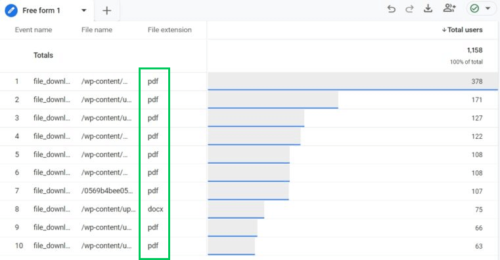Select file name in row 2
This screenshot has width=500, height=260.
click(x=106, y=100)
